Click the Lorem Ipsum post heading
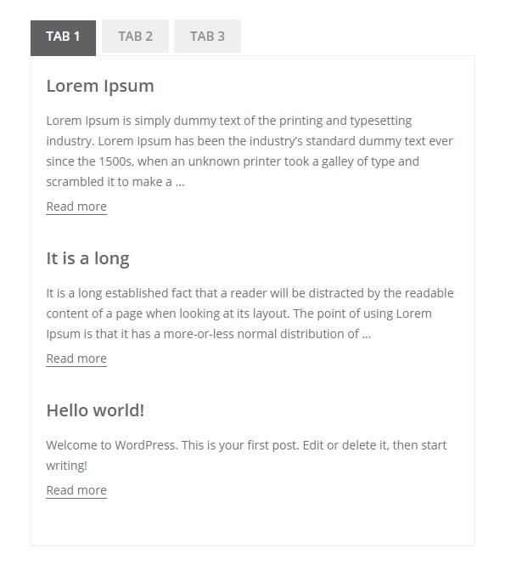Image resolution: width=511 pixels, height=582 pixels. pos(100,86)
